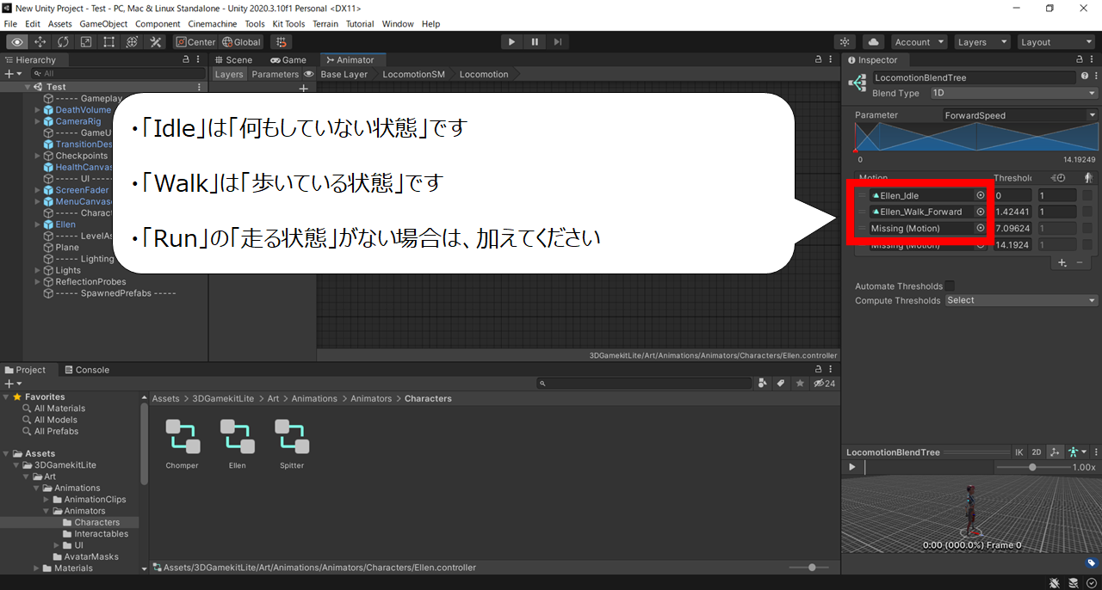Search by label icon in Project panel

pos(781,384)
